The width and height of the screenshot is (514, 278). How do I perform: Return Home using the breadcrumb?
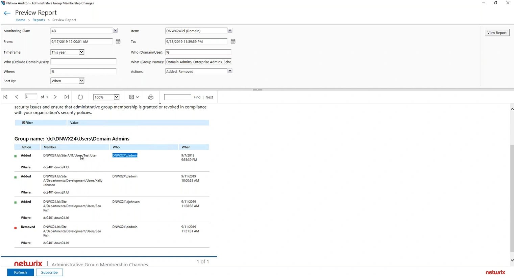(x=20, y=20)
